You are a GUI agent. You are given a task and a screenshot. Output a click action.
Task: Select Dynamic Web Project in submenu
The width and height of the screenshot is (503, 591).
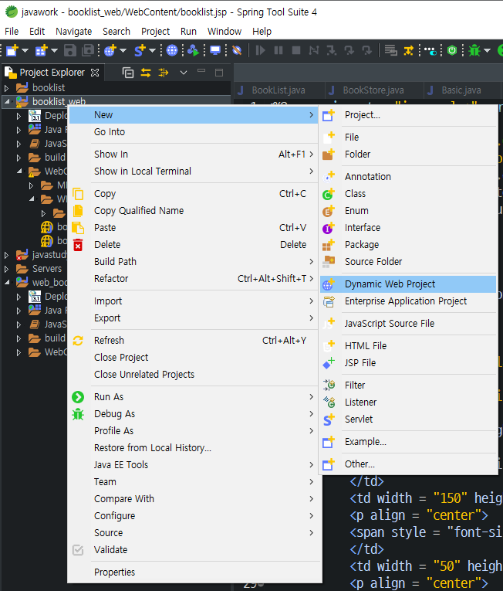[x=408, y=284]
